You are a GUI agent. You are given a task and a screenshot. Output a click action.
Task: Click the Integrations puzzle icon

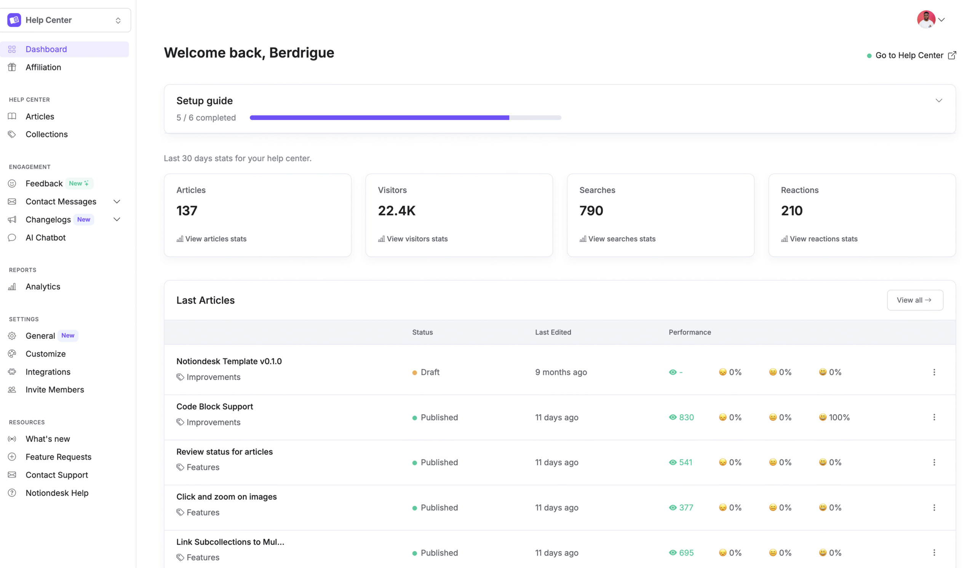[x=12, y=372]
